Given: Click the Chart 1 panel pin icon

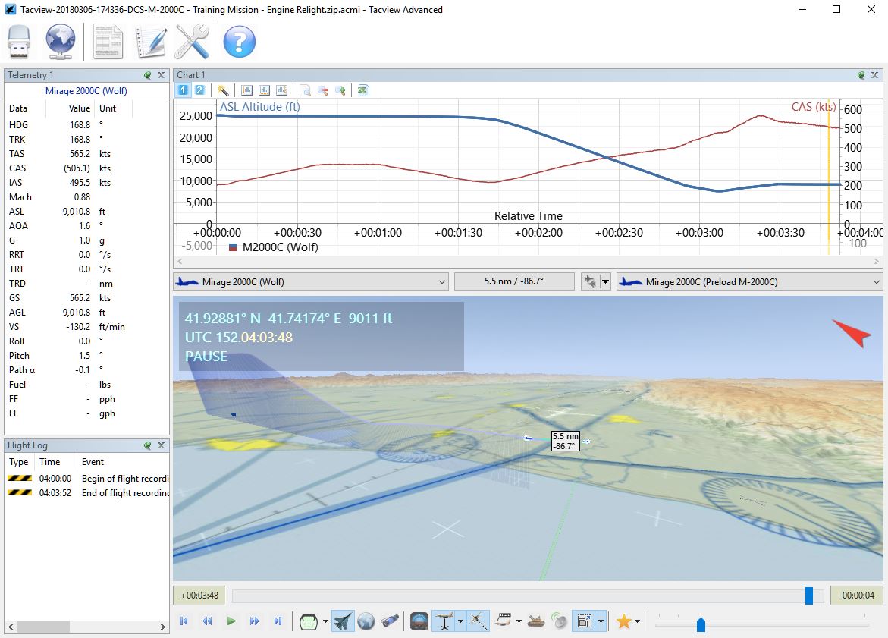Looking at the screenshot, I should [x=861, y=75].
